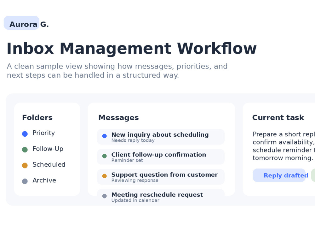Open Support question from customer message
The image size is (315, 237).
161,177
